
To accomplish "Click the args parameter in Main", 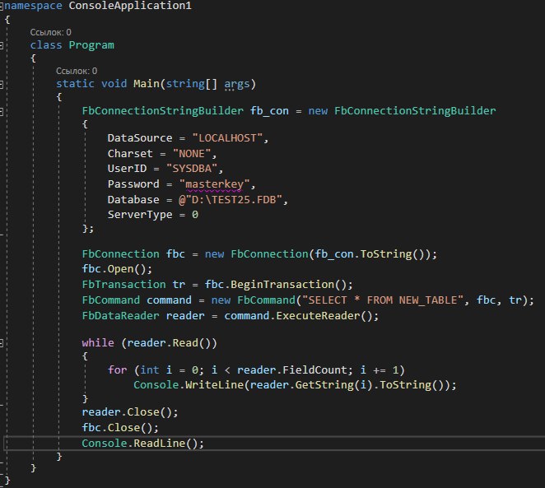I will click(237, 84).
